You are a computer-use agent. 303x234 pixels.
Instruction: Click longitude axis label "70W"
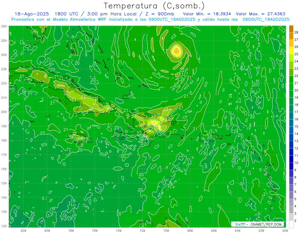tap(166, 230)
